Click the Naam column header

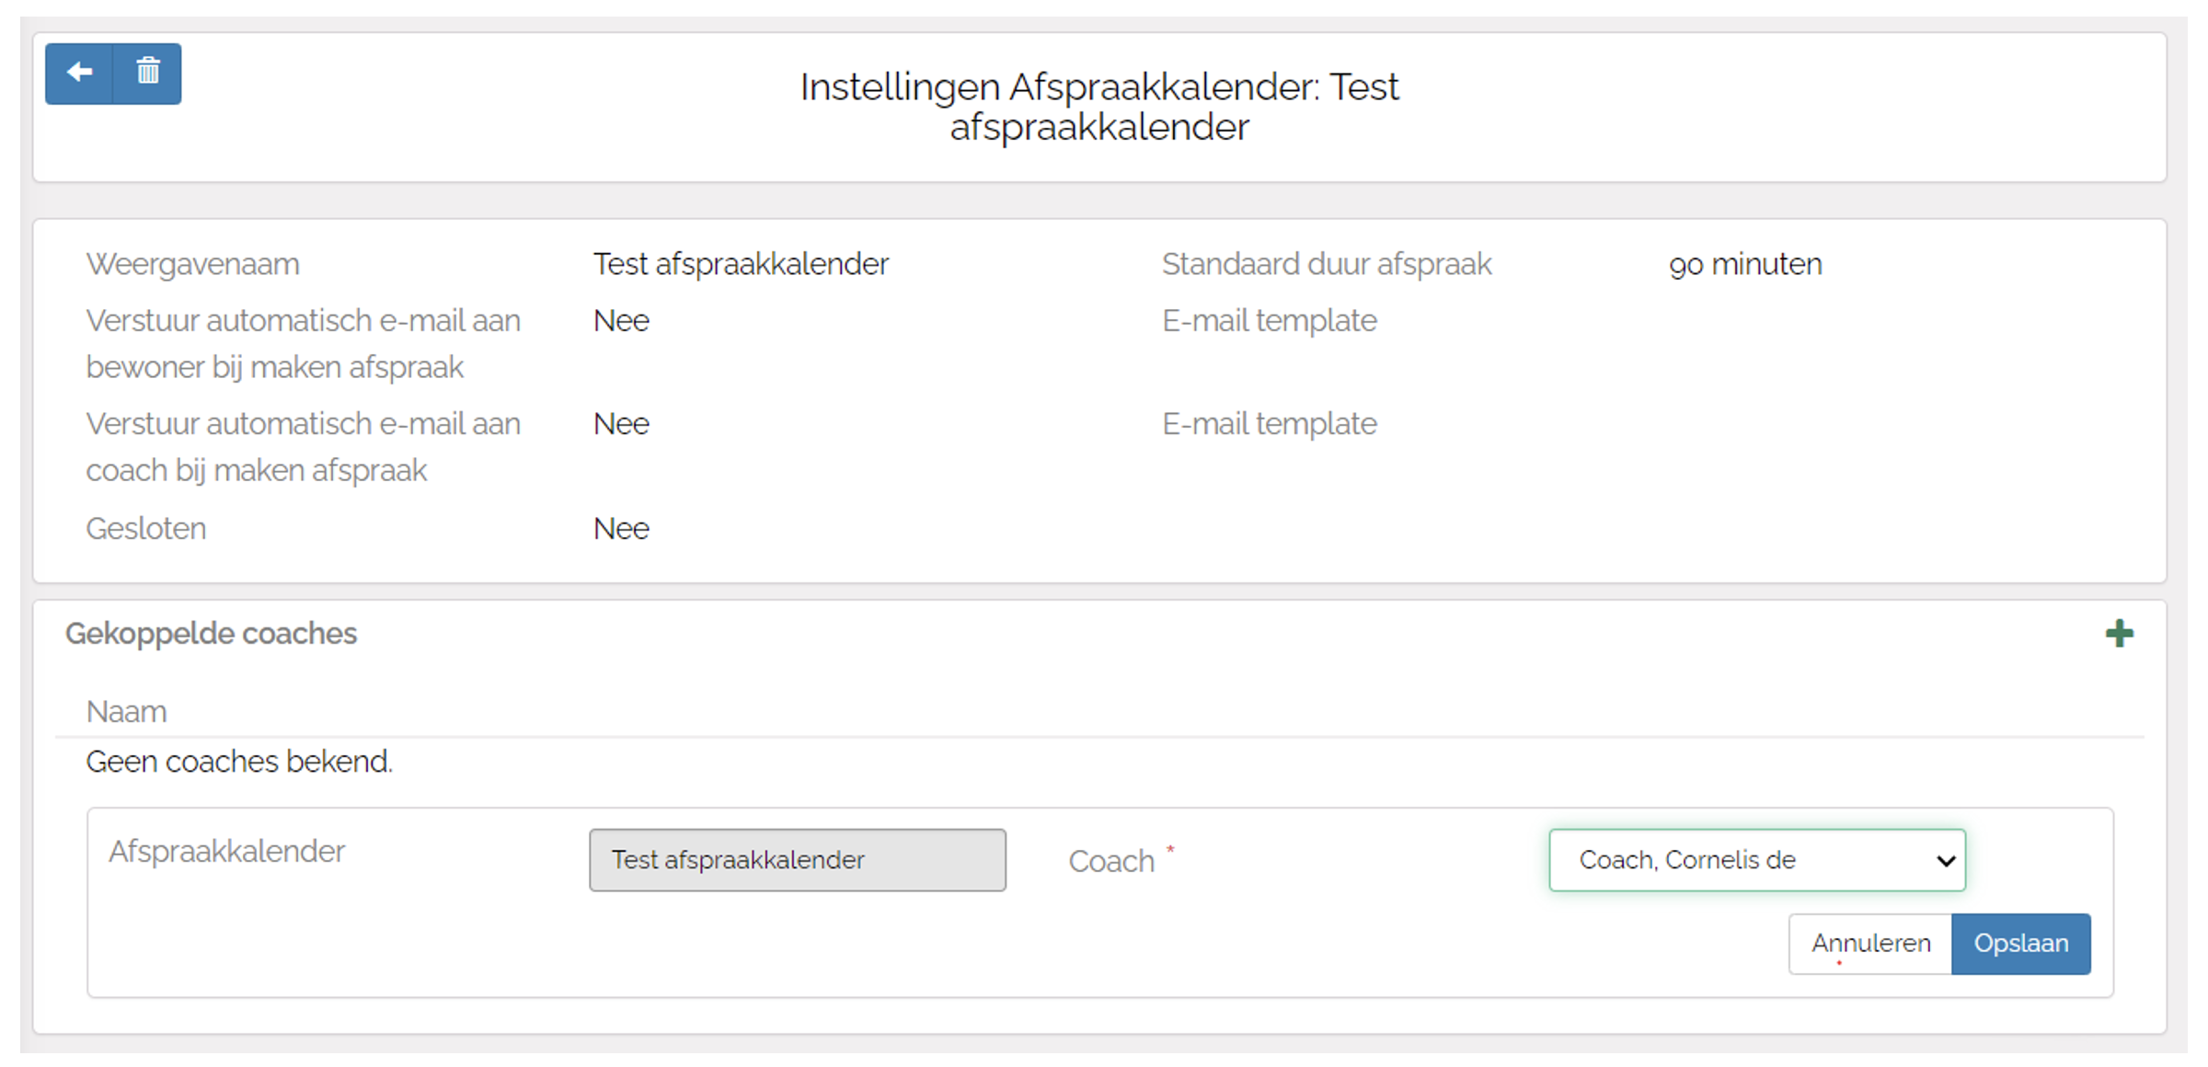pyautogui.click(x=127, y=712)
